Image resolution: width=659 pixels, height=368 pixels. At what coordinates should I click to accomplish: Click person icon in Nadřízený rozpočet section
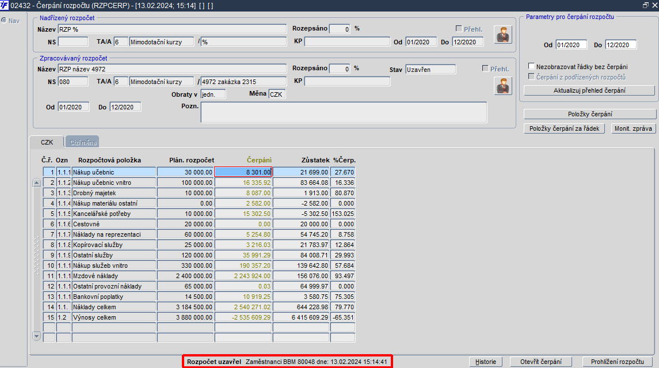pos(502,35)
